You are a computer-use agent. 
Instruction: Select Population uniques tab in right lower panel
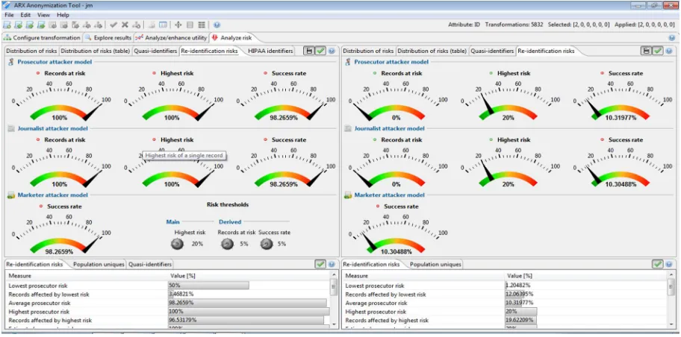[435, 264]
